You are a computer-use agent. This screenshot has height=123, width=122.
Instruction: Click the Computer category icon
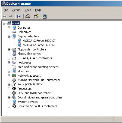click(14, 28)
